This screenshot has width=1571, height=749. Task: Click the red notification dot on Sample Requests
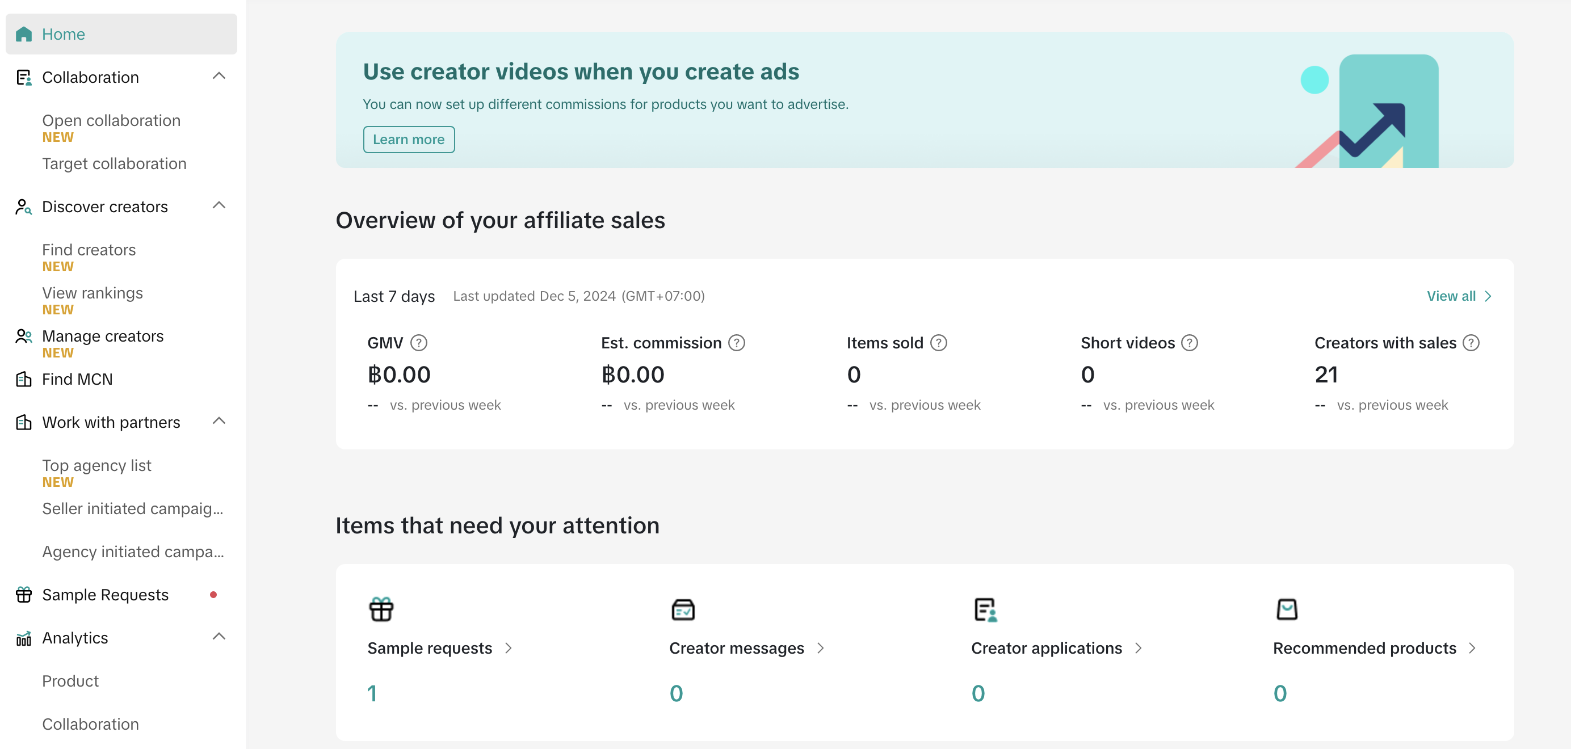click(213, 595)
